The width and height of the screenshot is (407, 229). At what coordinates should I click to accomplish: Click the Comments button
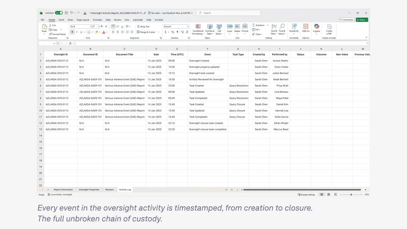pyautogui.click(x=346, y=20)
